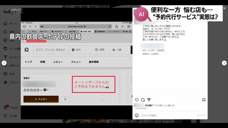228x128 pixels.
Task: Click the 投稿する post comment button
Action: (201, 115)
